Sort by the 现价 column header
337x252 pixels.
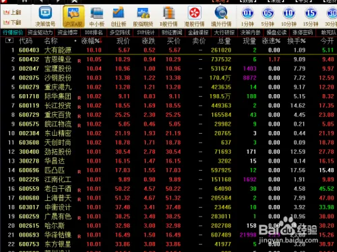pos(123,41)
